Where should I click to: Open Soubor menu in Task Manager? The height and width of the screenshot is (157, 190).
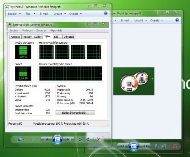coord(14,30)
